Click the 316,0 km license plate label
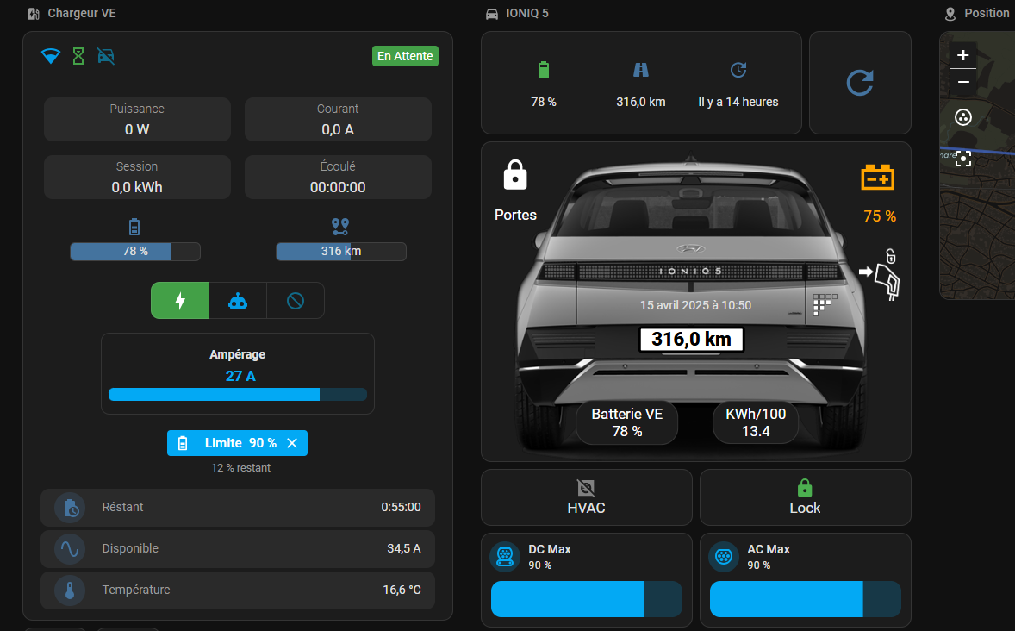 coord(691,339)
